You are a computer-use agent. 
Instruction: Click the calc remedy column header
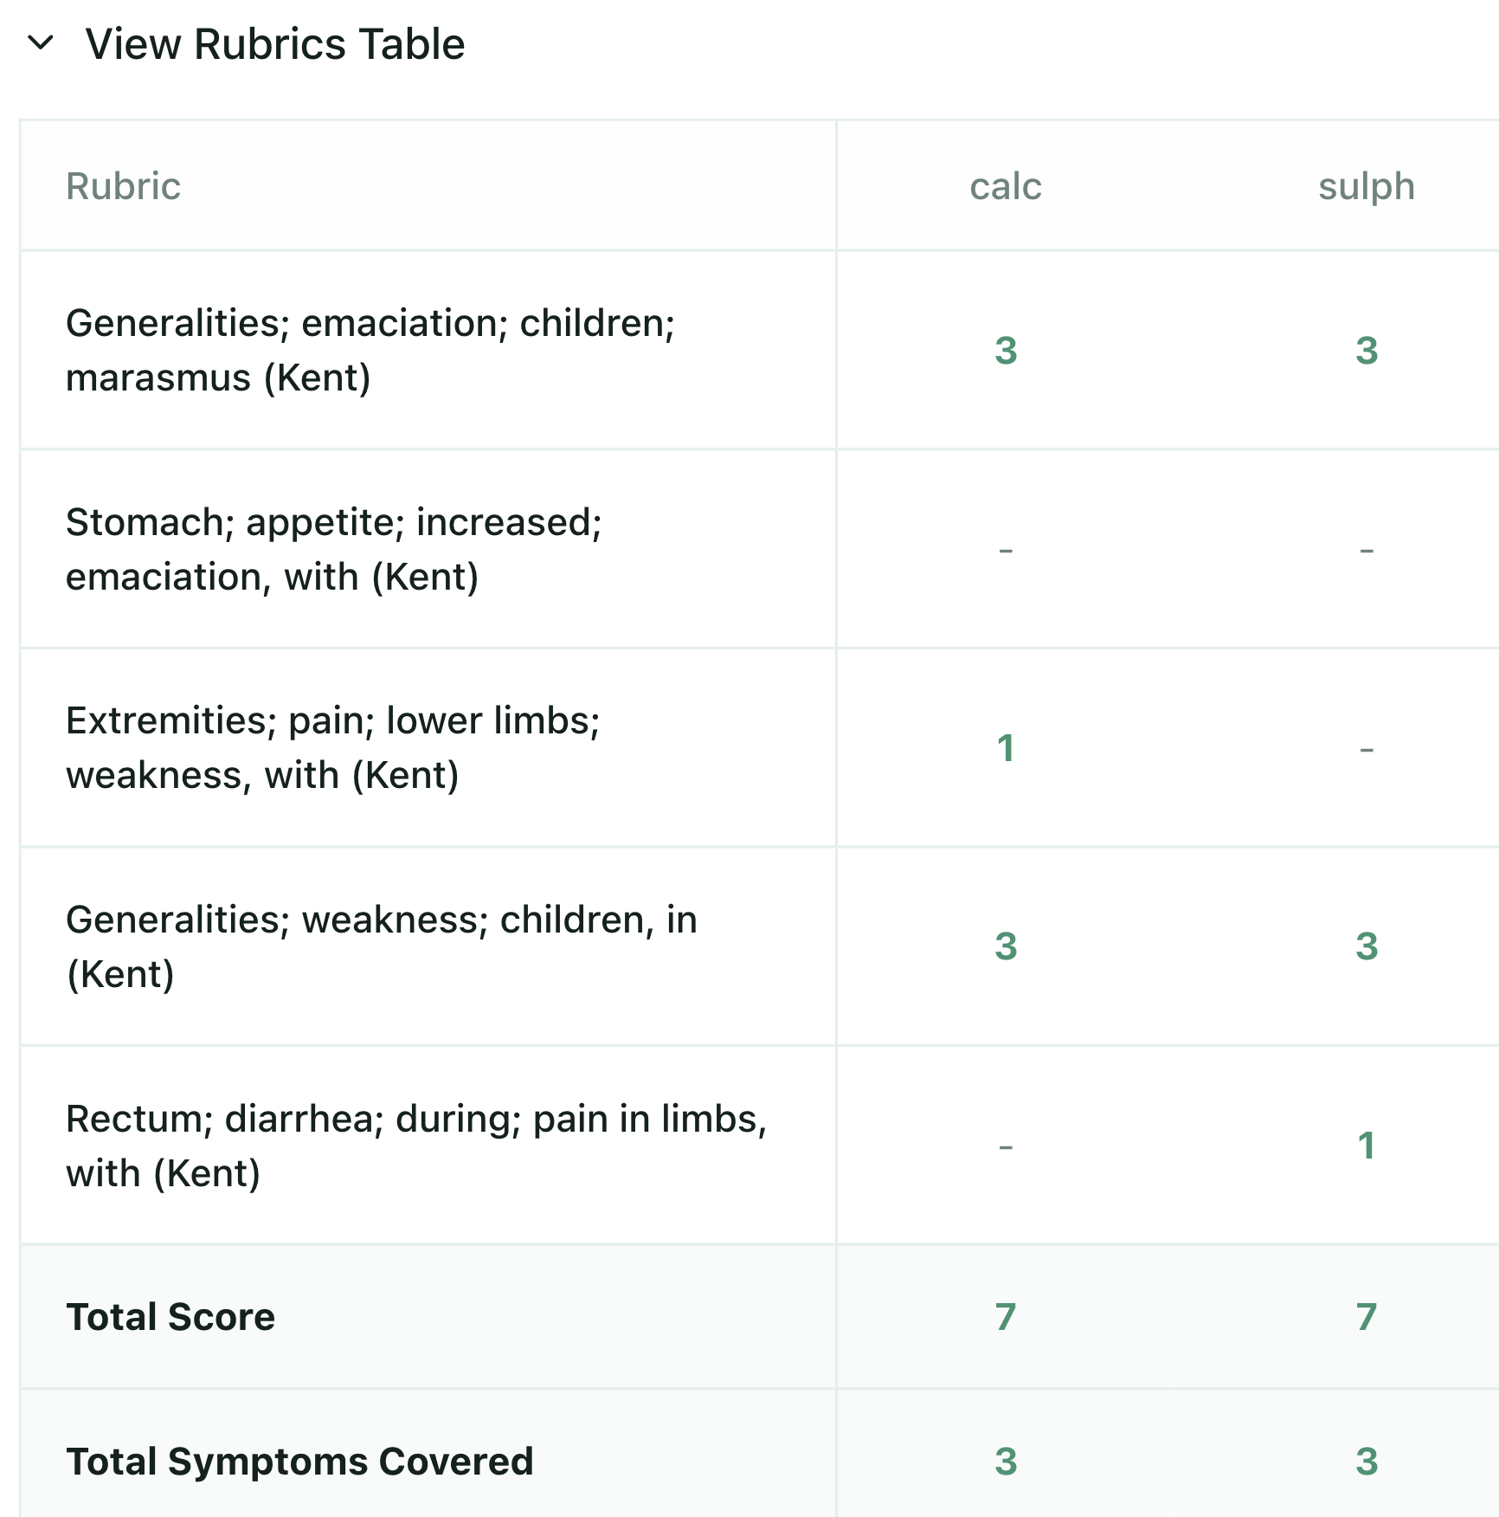(x=1005, y=186)
